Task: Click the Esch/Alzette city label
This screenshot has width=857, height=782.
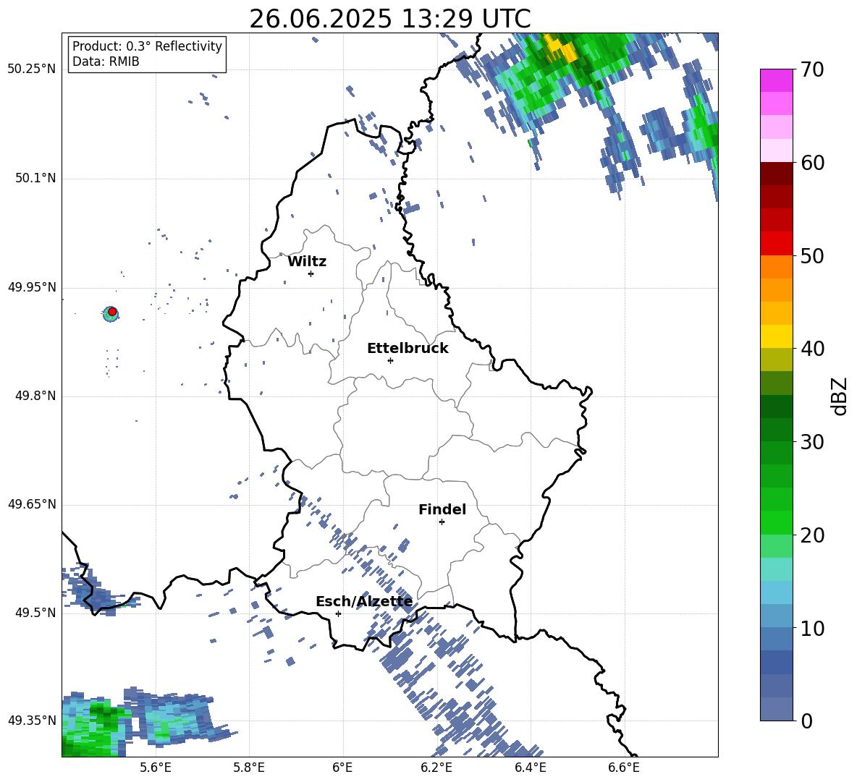Action: click(x=364, y=602)
